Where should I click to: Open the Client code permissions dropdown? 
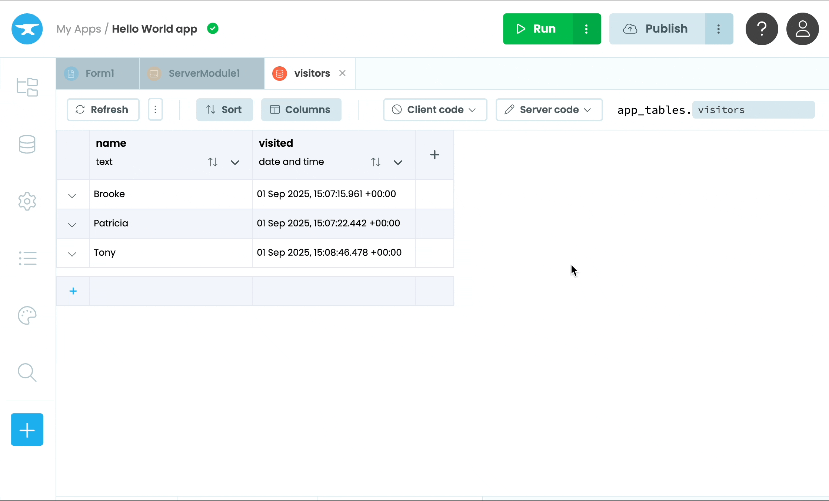pos(435,109)
